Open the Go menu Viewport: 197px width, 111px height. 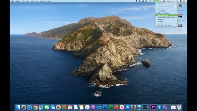point(37,1)
